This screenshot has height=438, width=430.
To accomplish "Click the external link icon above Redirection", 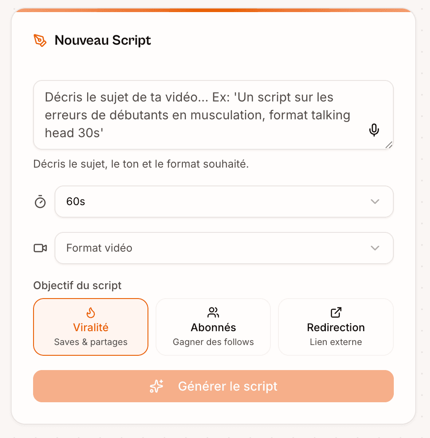I will coord(336,312).
